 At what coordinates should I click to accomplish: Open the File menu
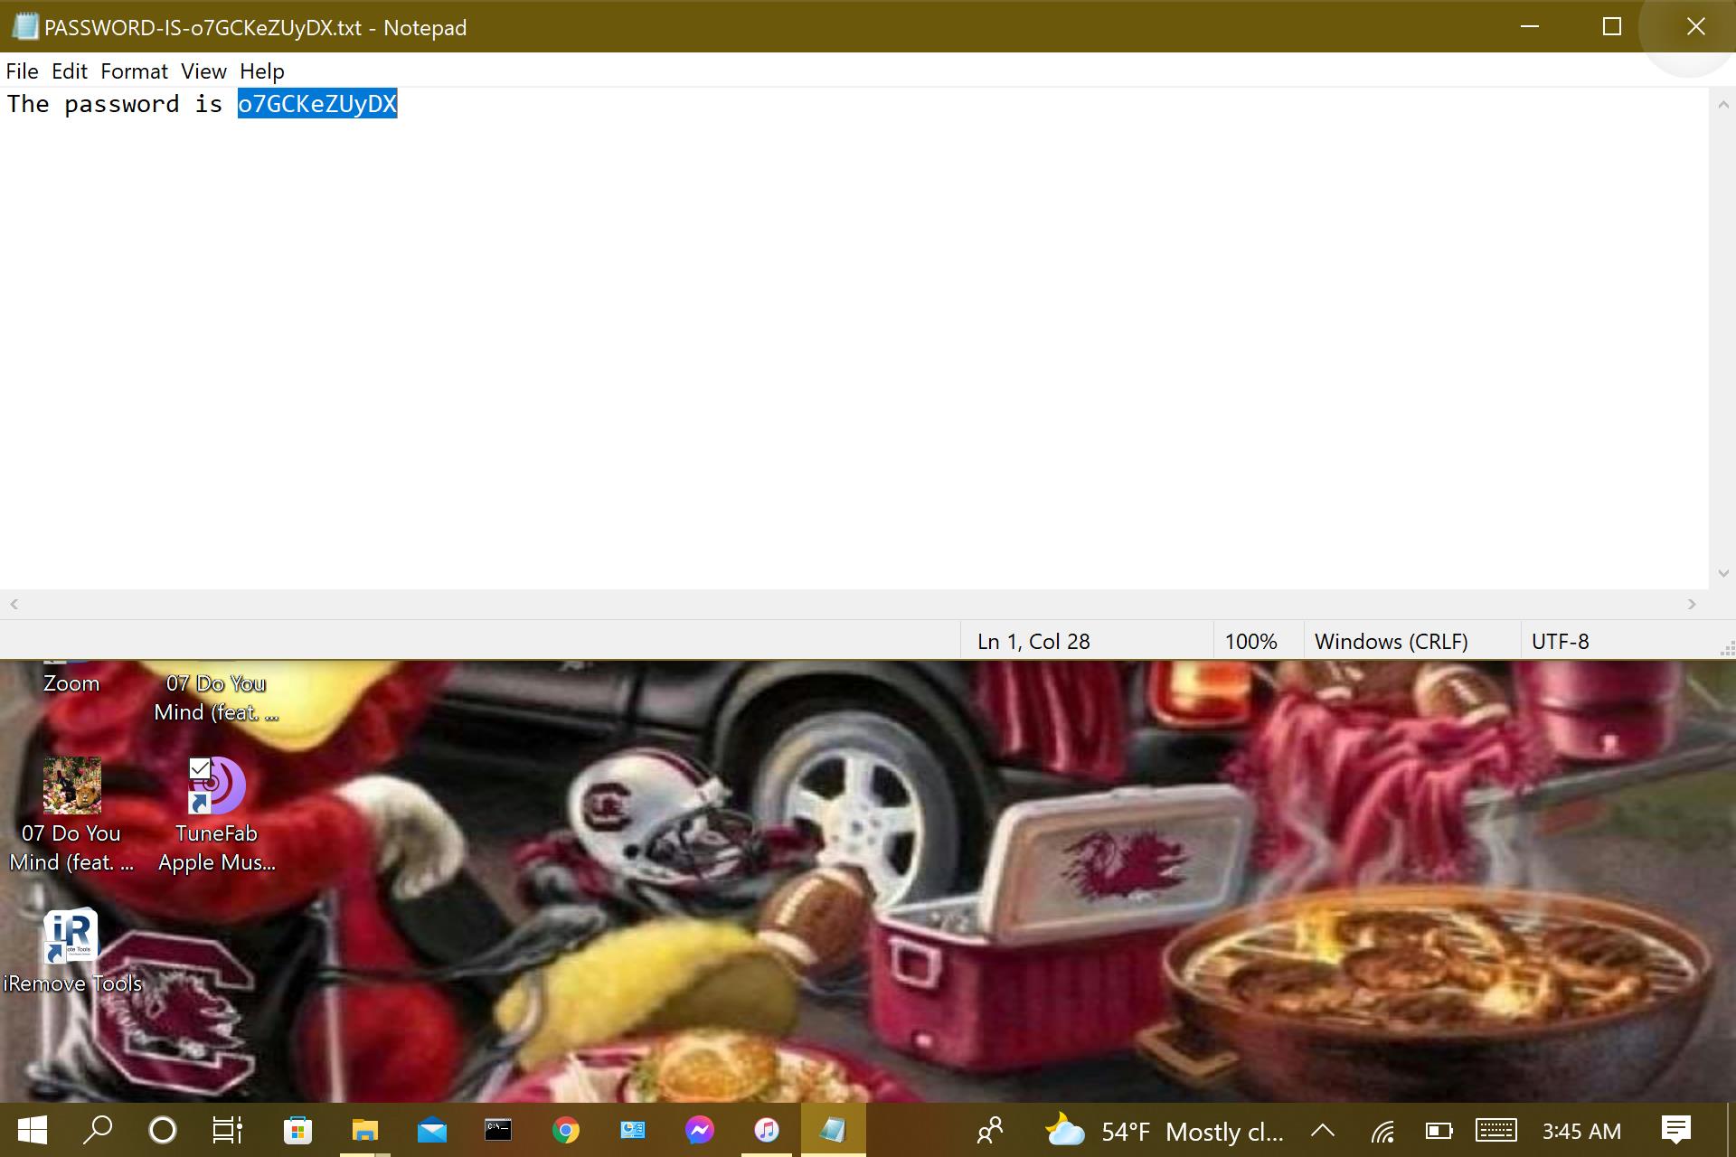pyautogui.click(x=22, y=71)
